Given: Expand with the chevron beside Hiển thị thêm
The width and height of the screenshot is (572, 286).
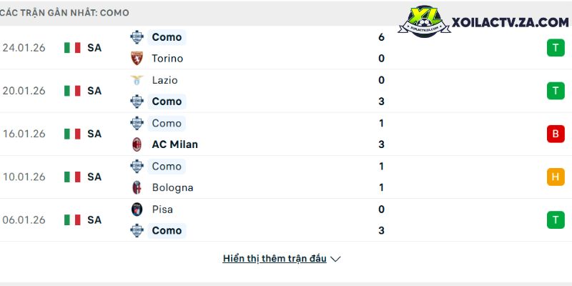Looking at the screenshot, I should 335,259.
